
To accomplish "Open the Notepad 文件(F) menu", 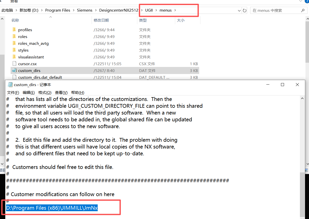I will [x=13, y=92].
